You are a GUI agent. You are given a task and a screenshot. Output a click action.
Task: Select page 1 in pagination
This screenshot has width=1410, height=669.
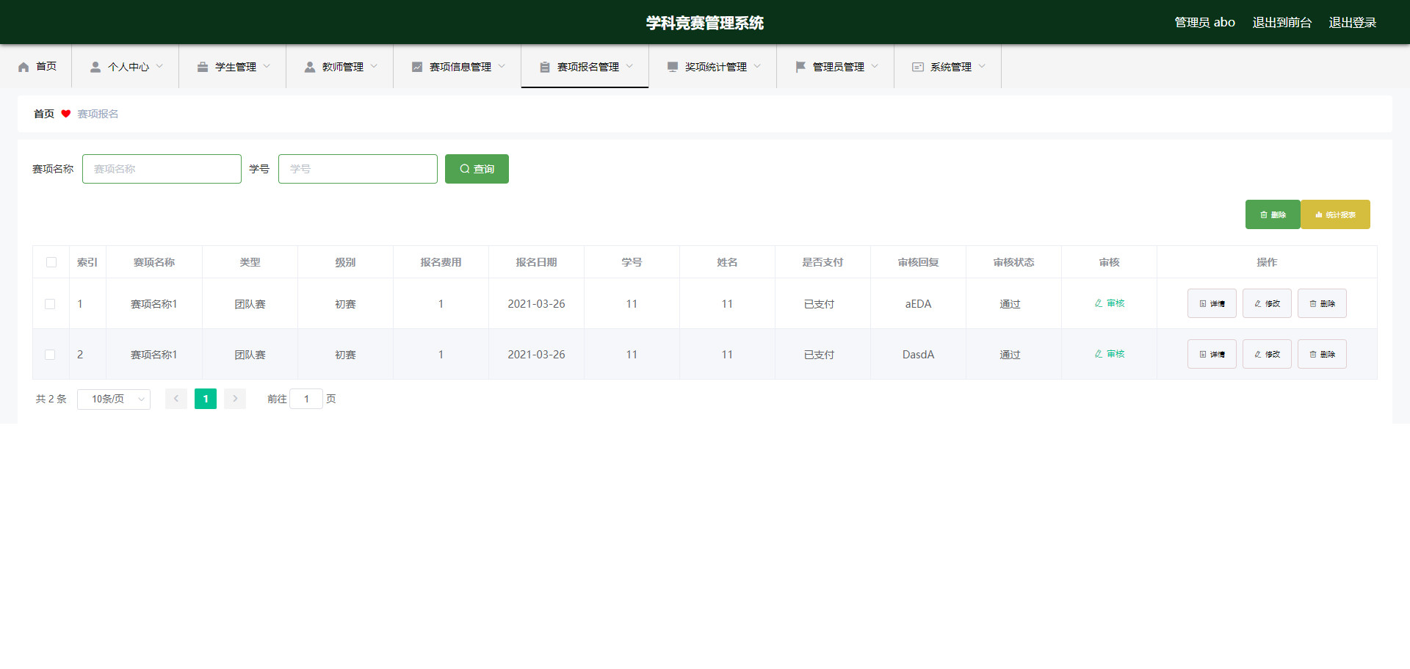(206, 399)
